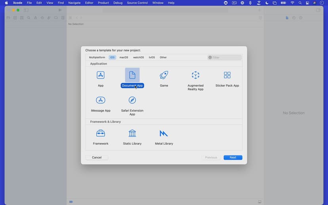
Task: Choose the Game template rocket icon
Action: [164, 75]
